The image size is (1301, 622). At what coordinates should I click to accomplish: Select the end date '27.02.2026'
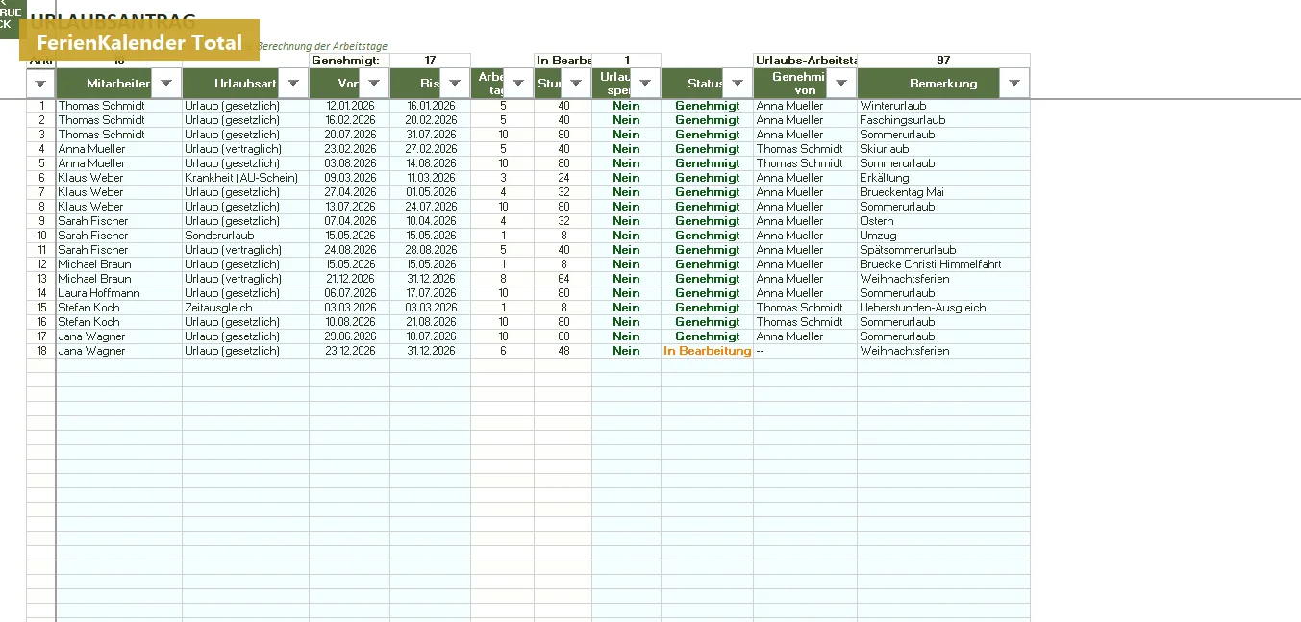[x=431, y=149]
